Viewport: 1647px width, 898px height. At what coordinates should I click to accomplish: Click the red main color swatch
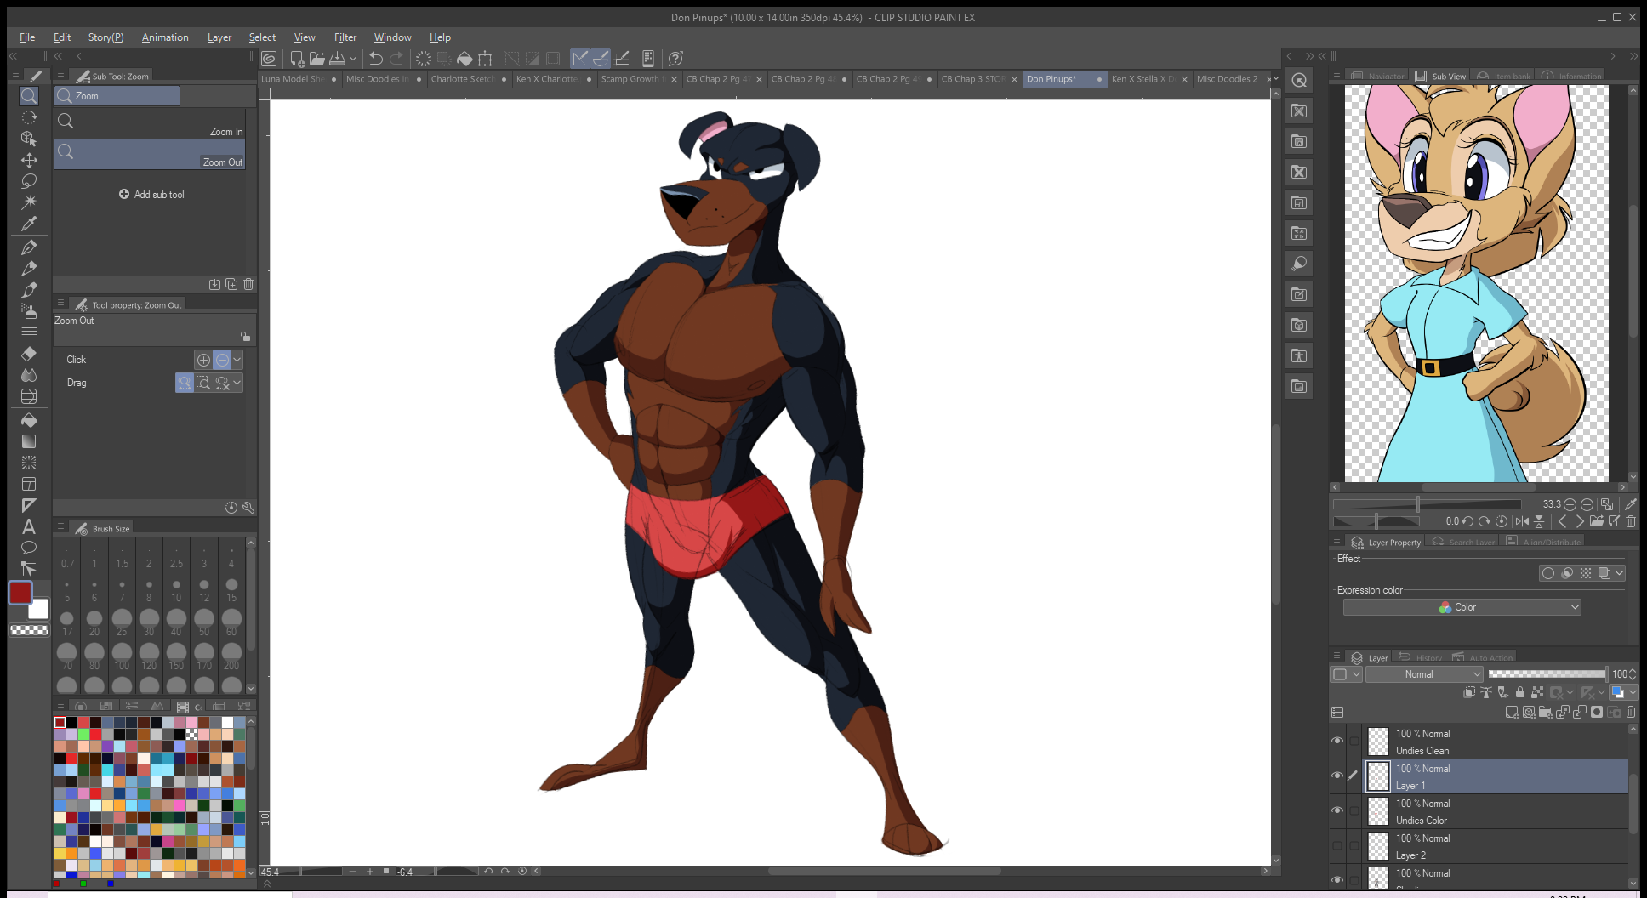click(20, 593)
